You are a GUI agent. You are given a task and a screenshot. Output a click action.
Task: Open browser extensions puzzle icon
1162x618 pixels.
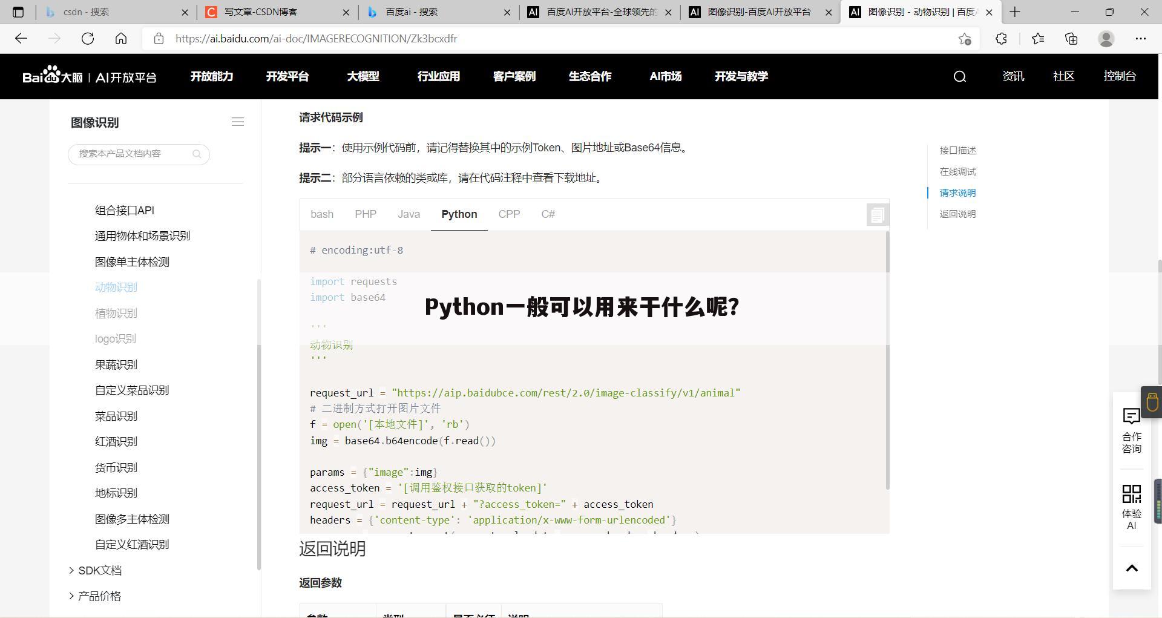pyautogui.click(x=1001, y=39)
